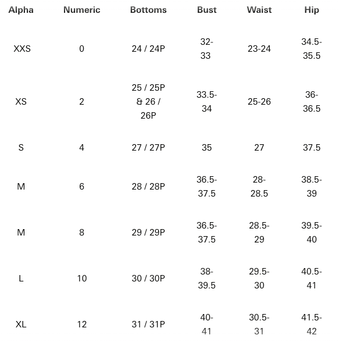Click the Numeric column header
The height and width of the screenshot is (346, 339).
81,10
